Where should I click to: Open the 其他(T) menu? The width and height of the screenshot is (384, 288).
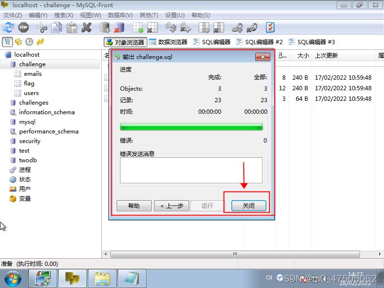click(x=149, y=15)
